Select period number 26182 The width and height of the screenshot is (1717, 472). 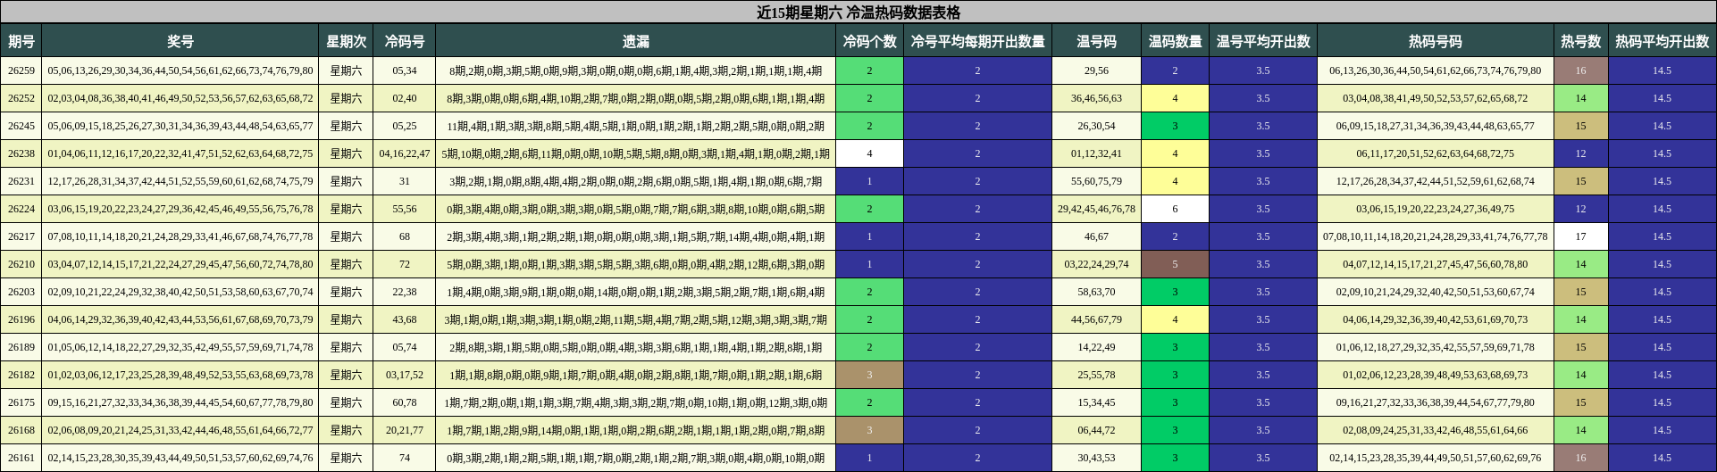pos(21,375)
